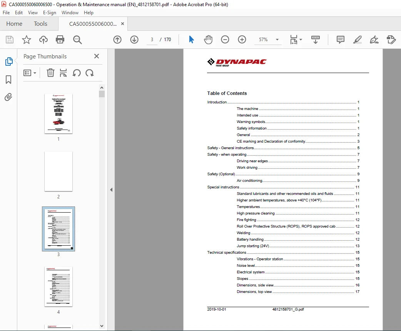Select page 4 thumbnail

[58, 286]
